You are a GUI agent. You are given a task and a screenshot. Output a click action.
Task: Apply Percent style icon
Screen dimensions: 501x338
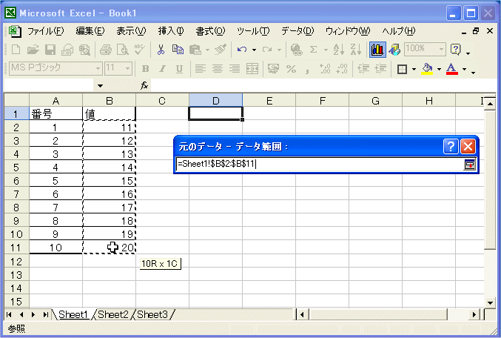(x=291, y=69)
